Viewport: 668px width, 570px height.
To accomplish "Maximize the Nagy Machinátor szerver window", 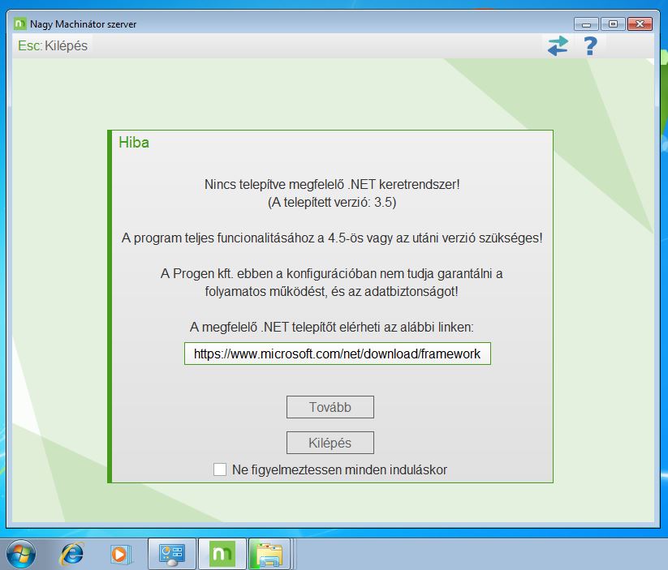I will tap(613, 24).
